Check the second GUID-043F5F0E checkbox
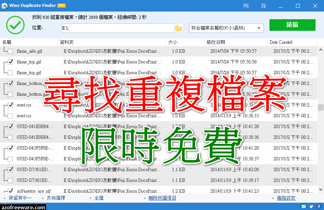The height and width of the screenshot is (210, 324). 10,159
